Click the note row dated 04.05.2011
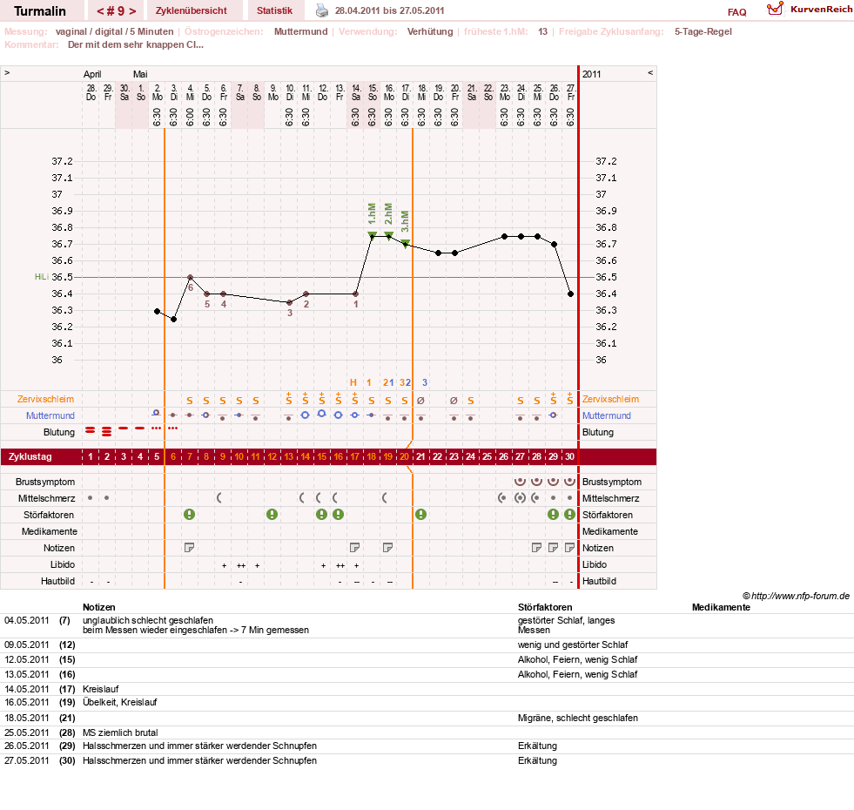The width and height of the screenshot is (854, 810). 427,625
